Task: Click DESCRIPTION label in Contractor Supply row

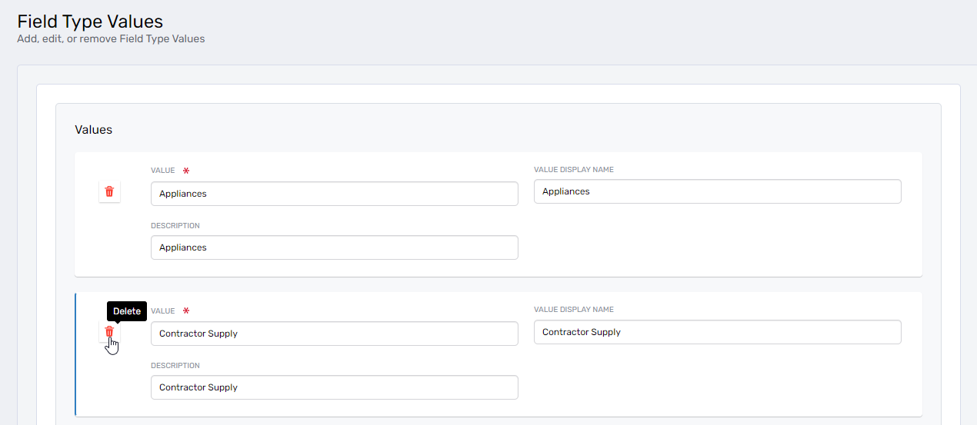Action: pyautogui.click(x=175, y=366)
